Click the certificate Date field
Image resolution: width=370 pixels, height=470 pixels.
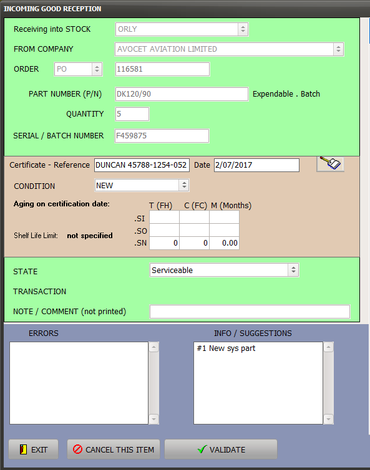pyautogui.click(x=256, y=165)
